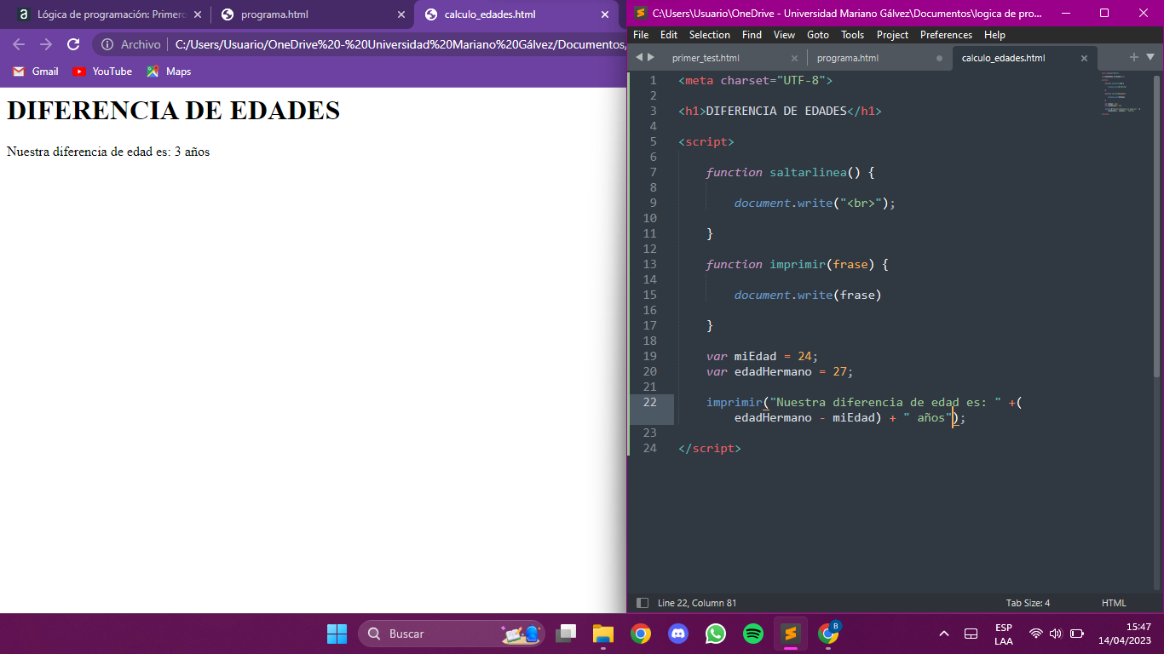Open WhatsApp from taskbar
Viewport: 1164px width, 654px height.
pos(716,634)
